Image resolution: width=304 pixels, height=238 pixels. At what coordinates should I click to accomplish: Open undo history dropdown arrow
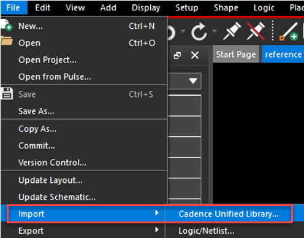point(183,31)
